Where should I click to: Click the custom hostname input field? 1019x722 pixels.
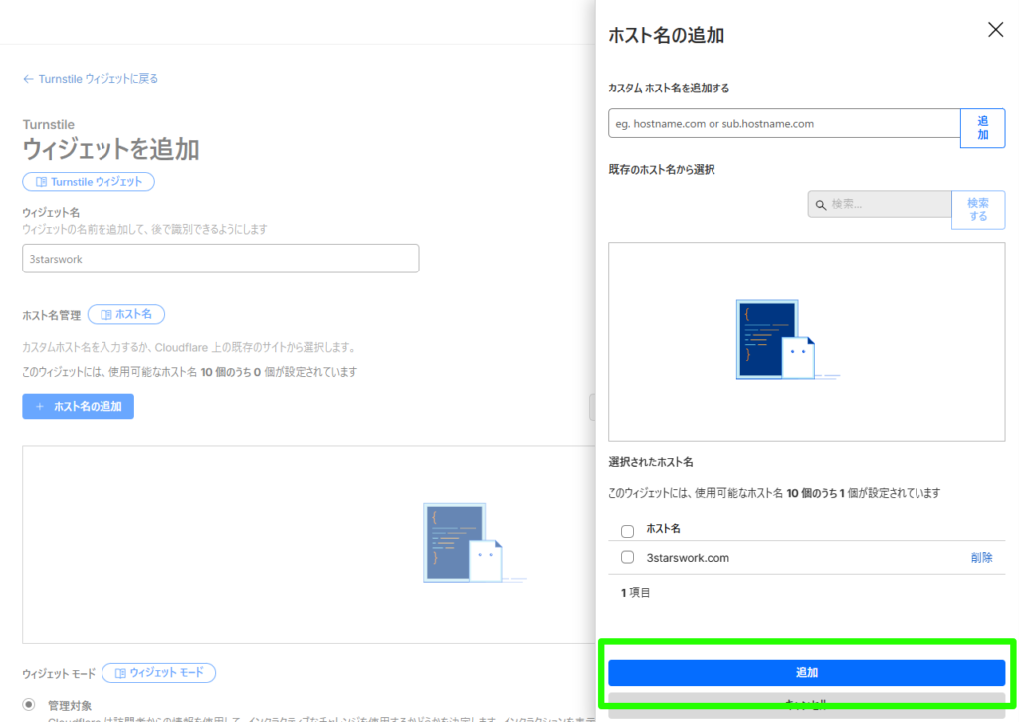[783, 124]
